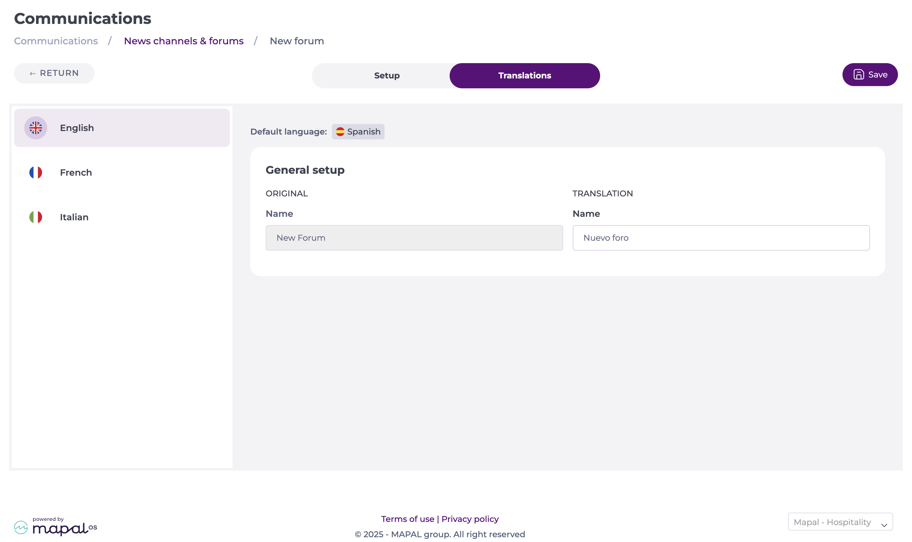
Task: Click the translation Name field with Nuevo foro
Action: [x=721, y=238]
